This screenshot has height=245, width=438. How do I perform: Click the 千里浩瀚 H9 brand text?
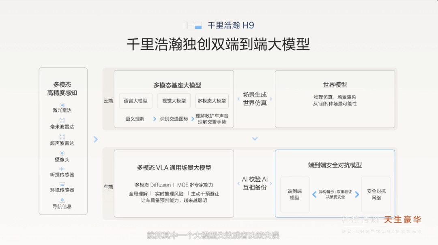click(x=231, y=26)
